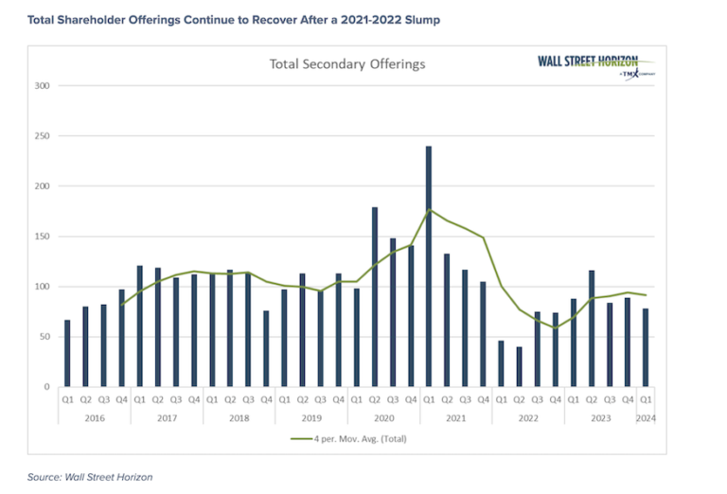
Task: Click the 200 y-axis label
Action: (43, 185)
